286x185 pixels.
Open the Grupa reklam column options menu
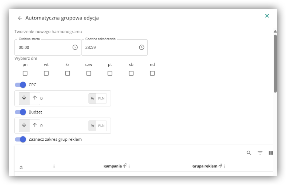(x=224, y=166)
